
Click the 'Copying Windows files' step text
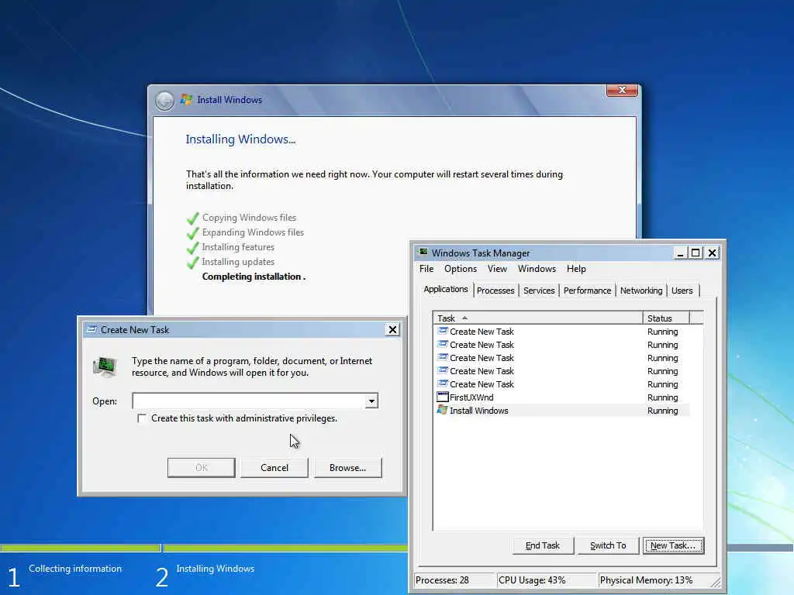[x=249, y=218]
